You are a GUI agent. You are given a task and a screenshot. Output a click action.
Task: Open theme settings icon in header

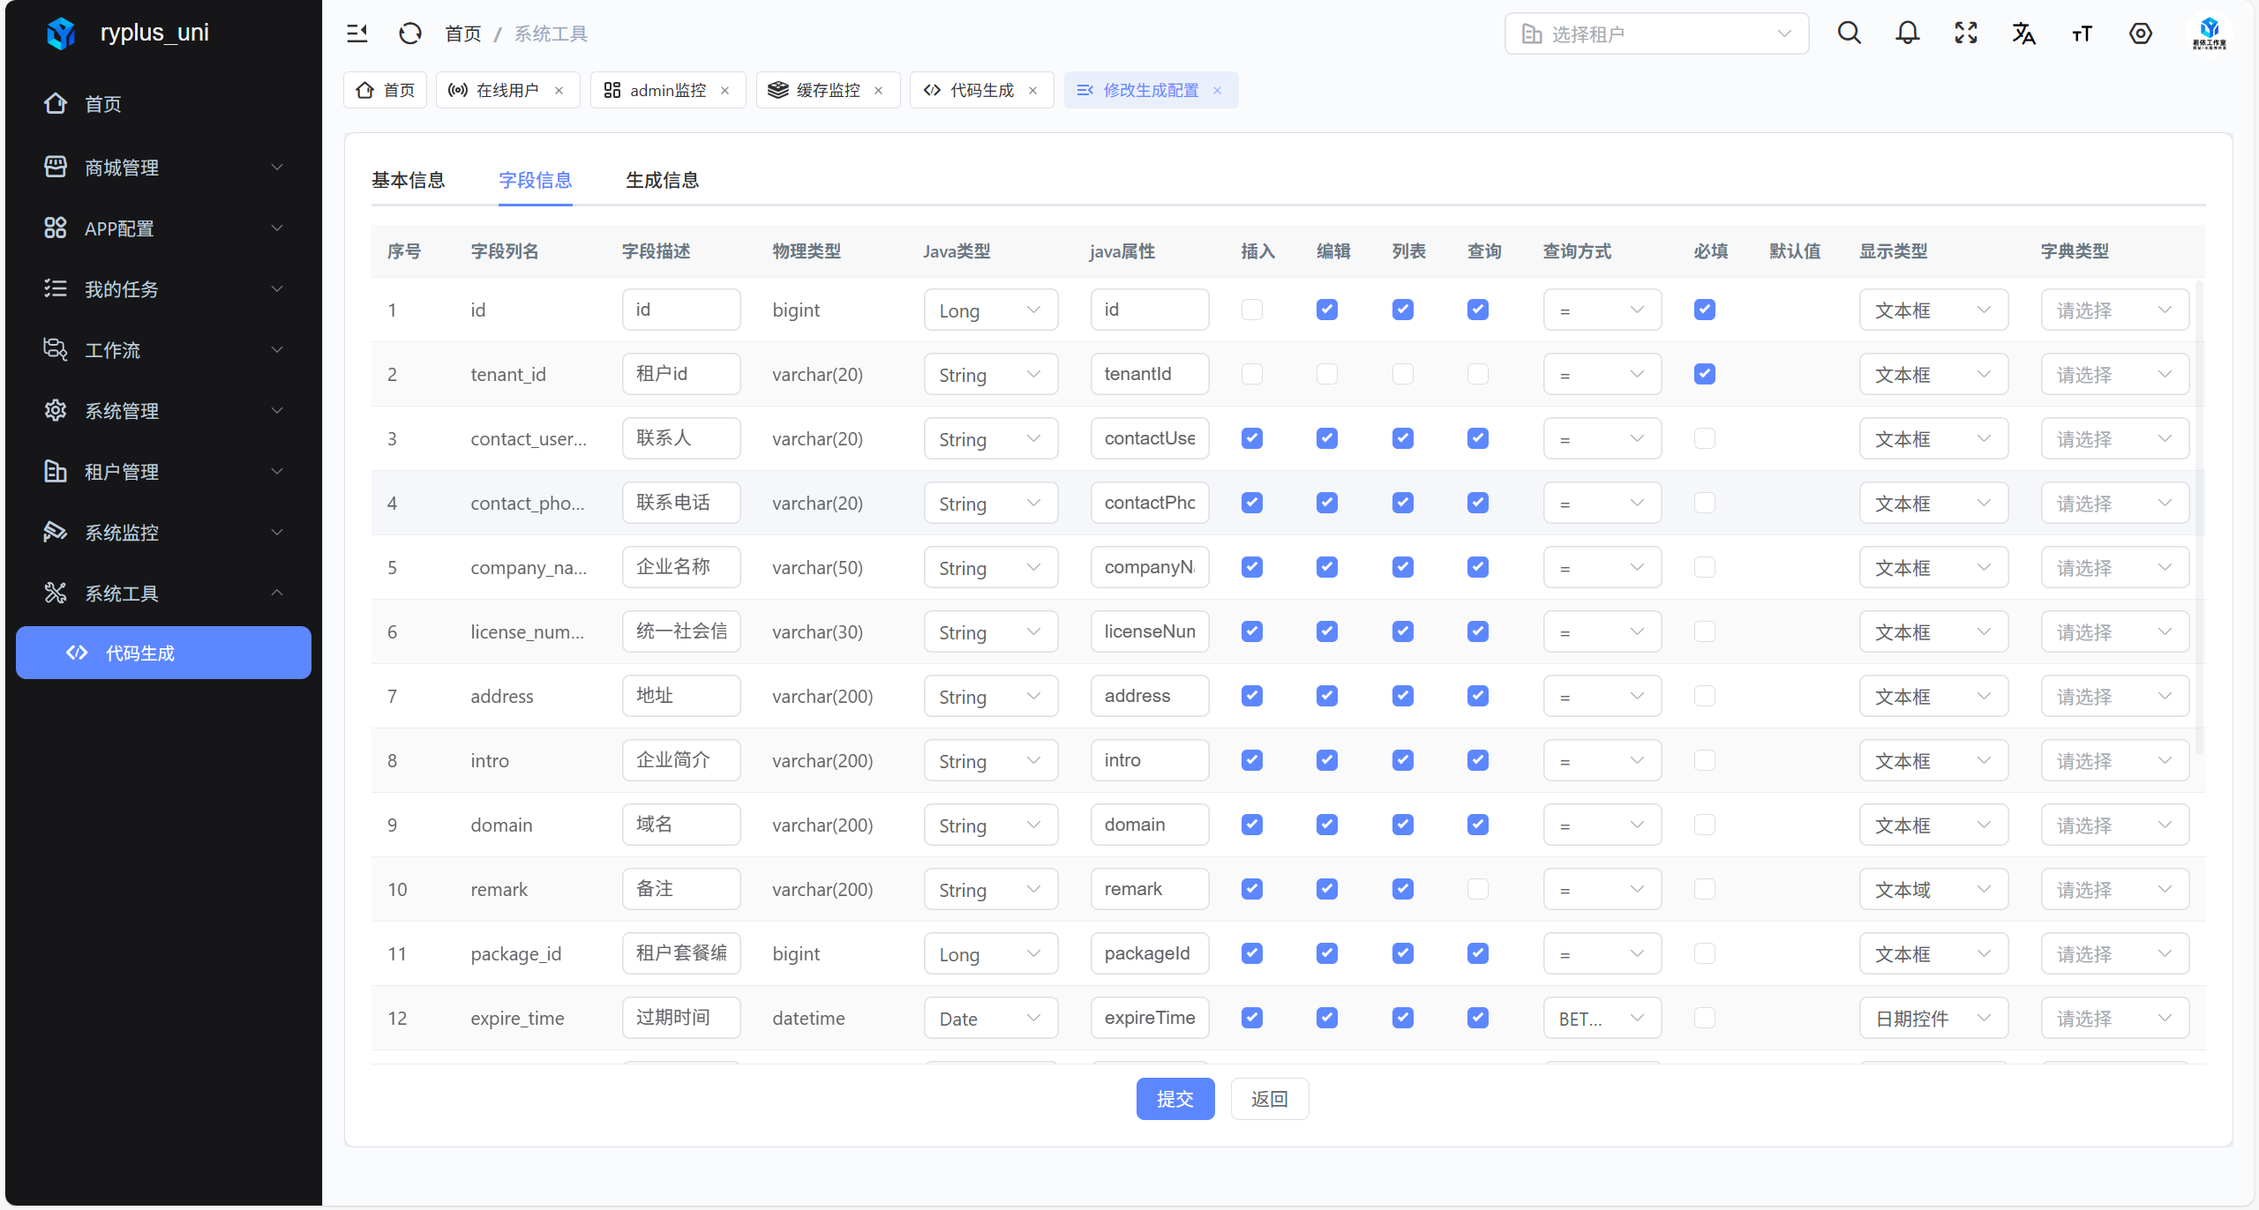tap(2140, 34)
